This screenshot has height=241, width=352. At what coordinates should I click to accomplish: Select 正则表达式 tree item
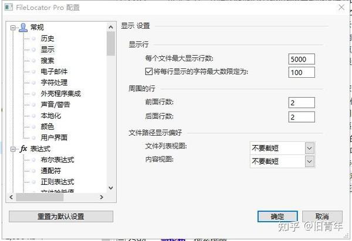(57, 182)
